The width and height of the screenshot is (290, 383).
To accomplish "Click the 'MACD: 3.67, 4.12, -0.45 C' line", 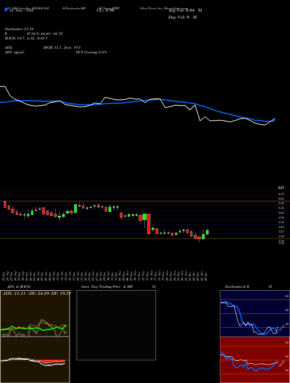I will pyautogui.click(x=26, y=38).
